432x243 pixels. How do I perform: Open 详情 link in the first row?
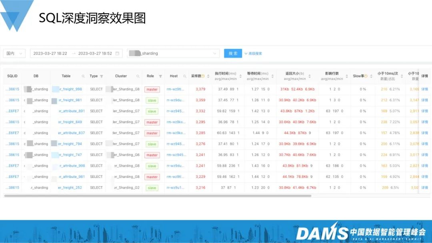pos(424,89)
